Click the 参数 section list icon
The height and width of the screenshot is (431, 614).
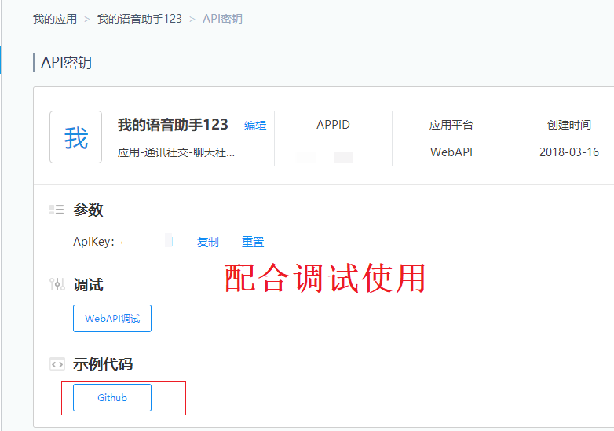click(57, 210)
